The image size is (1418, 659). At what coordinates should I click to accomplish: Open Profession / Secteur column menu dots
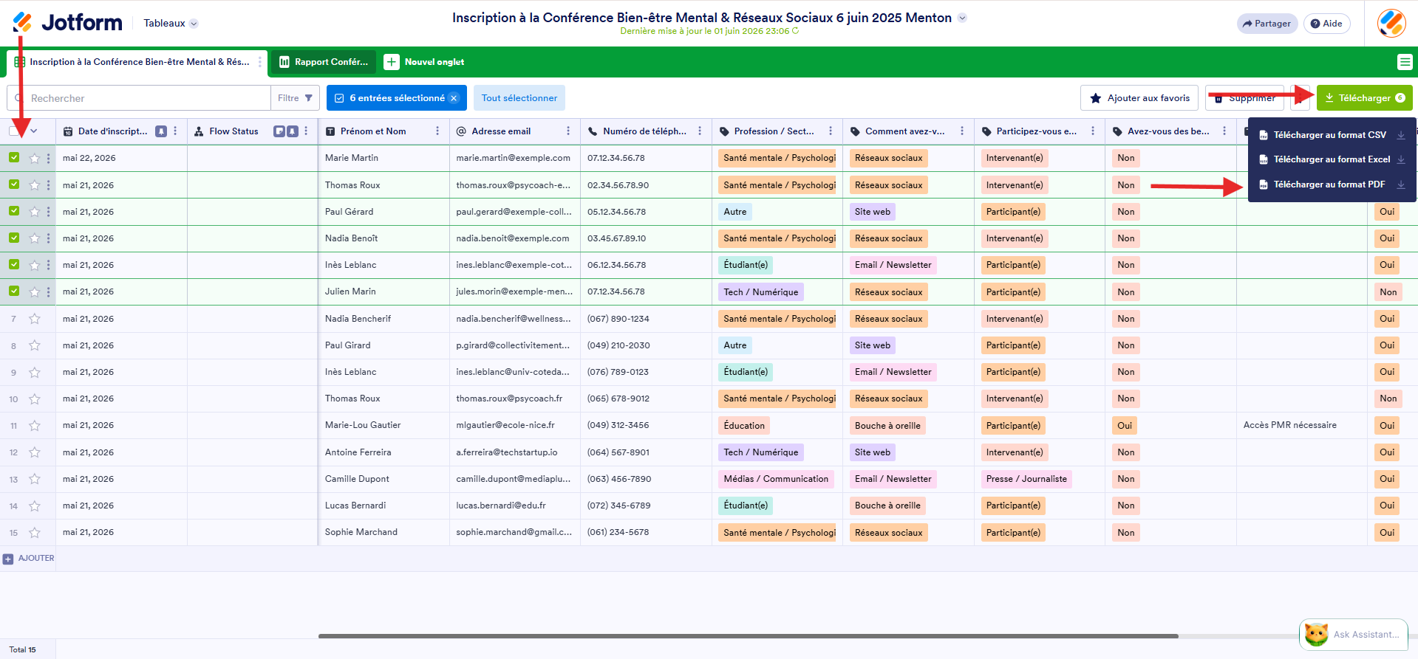[831, 131]
